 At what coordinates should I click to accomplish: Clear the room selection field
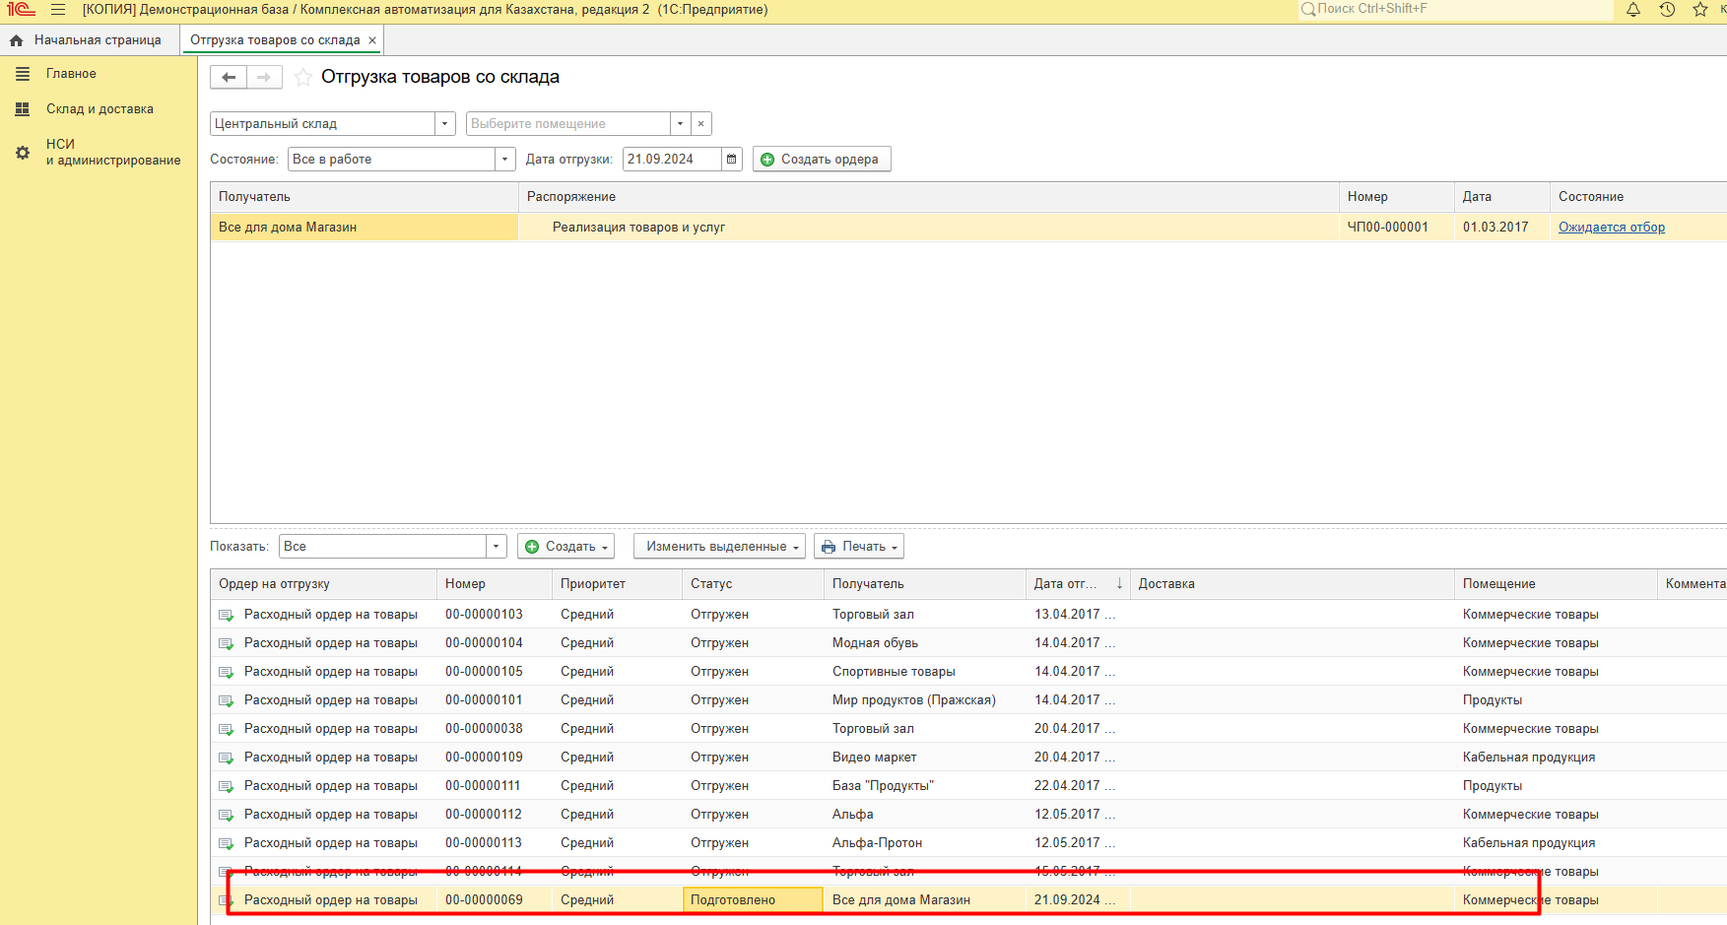[x=700, y=124]
